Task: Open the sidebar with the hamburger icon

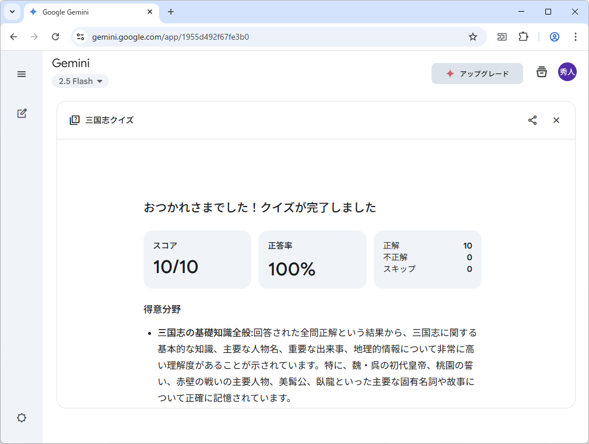Action: 22,74
